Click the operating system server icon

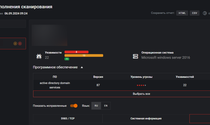click(x=135, y=56)
